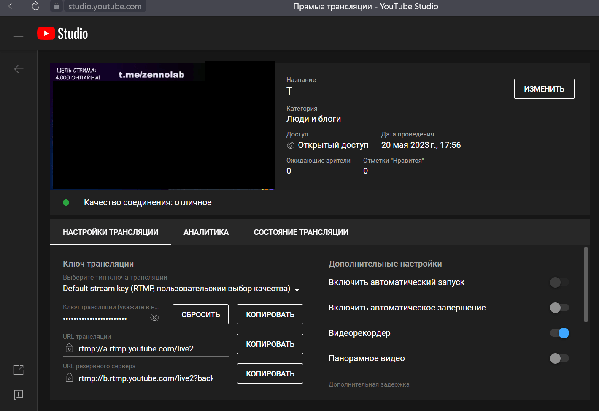
Task: Reload the page with browser refresh icon
Action: click(x=35, y=6)
